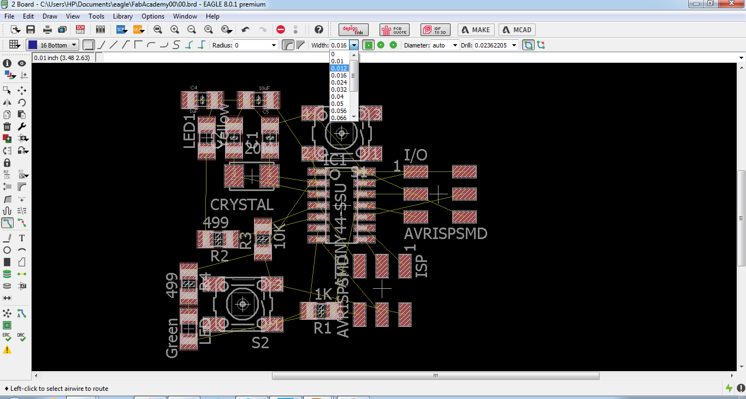Screen dimensions: 746x399
Task: Open the IDF to 3D tool
Action: pyautogui.click(x=435, y=29)
